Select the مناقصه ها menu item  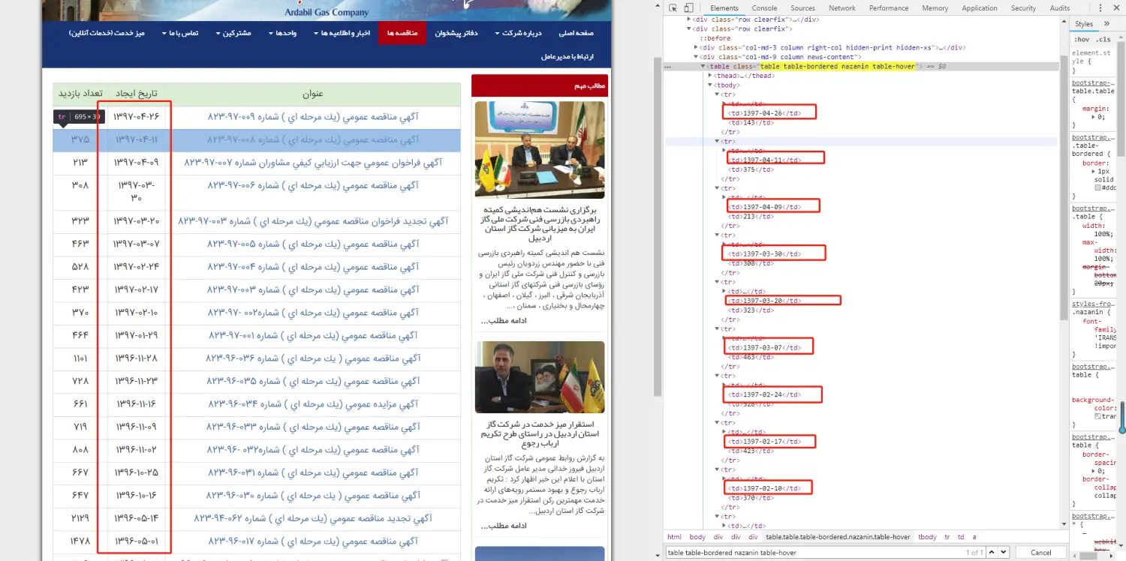(402, 33)
